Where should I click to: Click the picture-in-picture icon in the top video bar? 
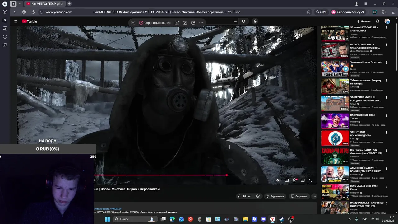click(x=193, y=23)
